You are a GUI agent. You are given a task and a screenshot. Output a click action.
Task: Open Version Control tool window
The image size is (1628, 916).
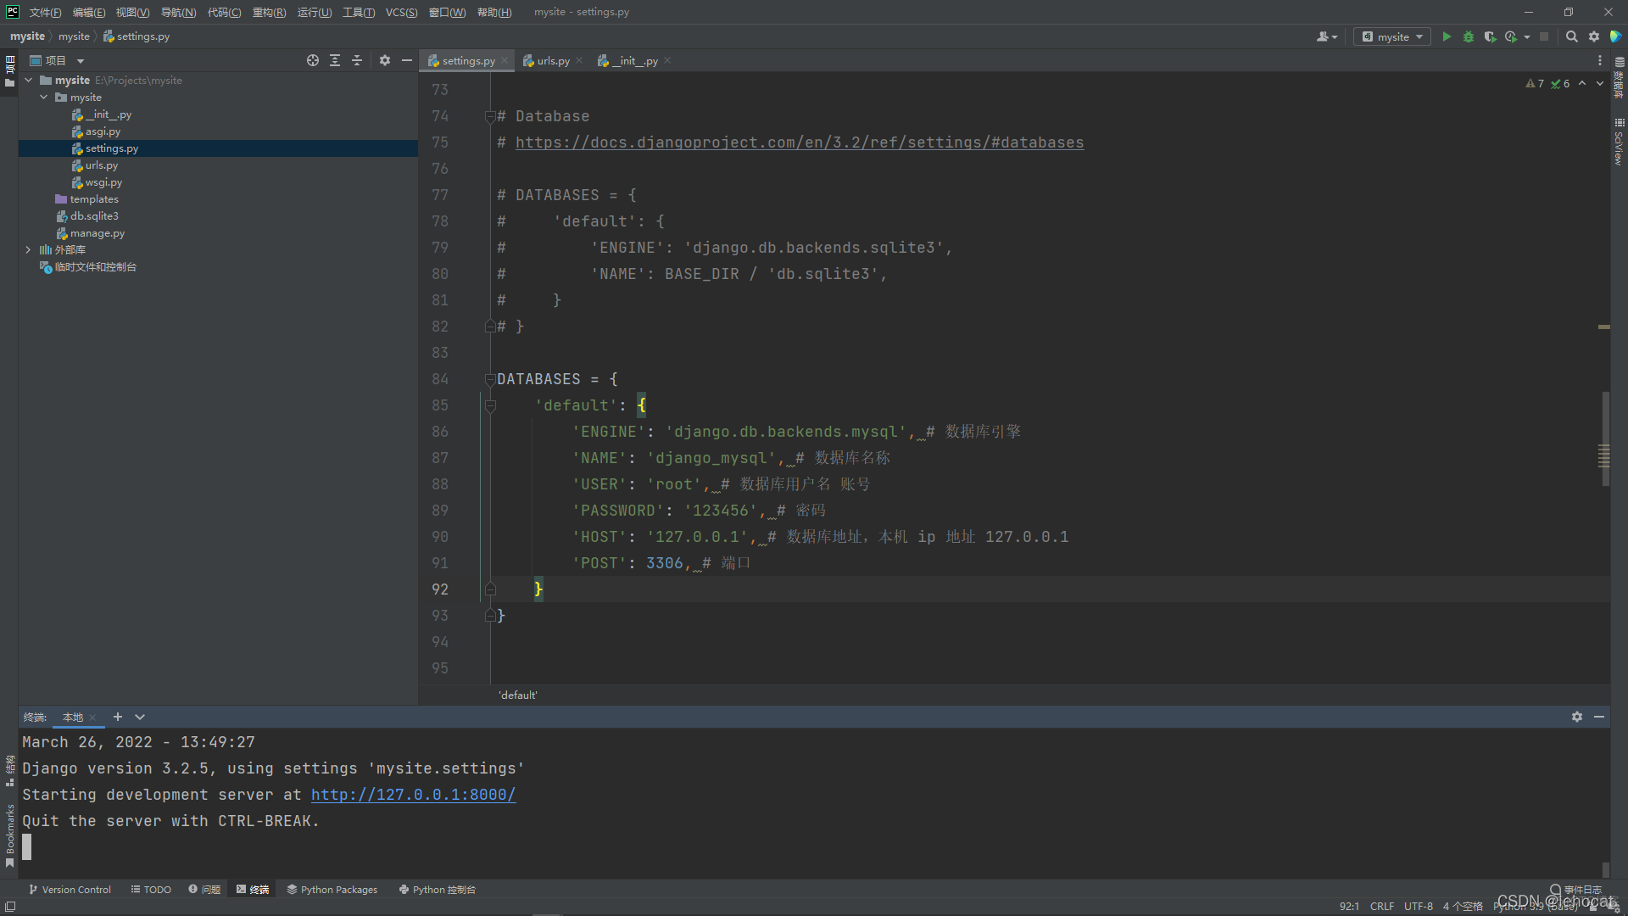pos(70,890)
